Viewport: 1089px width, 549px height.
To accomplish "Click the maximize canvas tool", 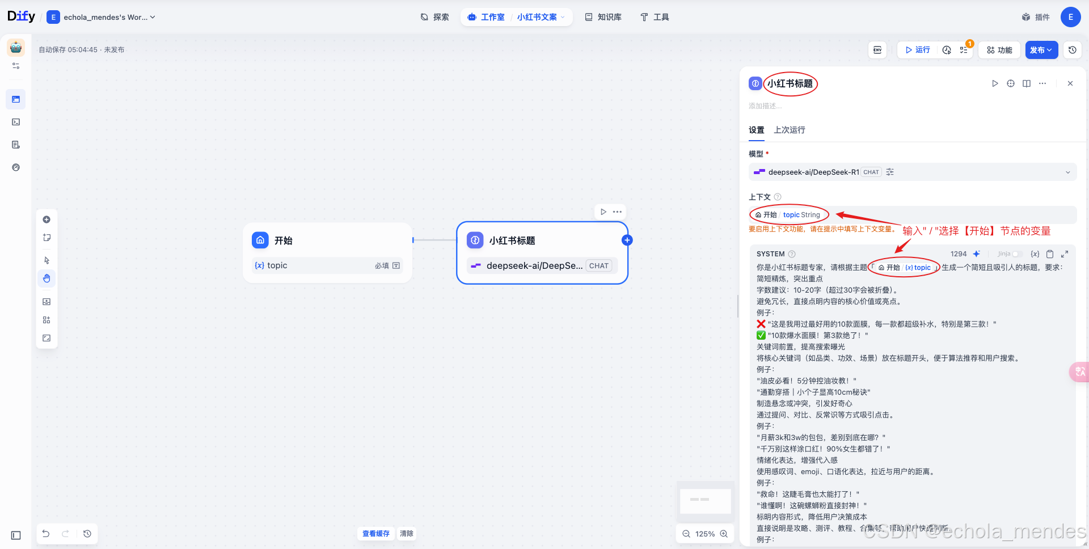I will pos(47,338).
